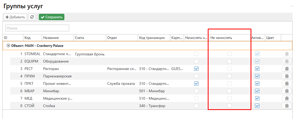
Task: Click trash icon for the Стойка row
Action: coord(287,106)
